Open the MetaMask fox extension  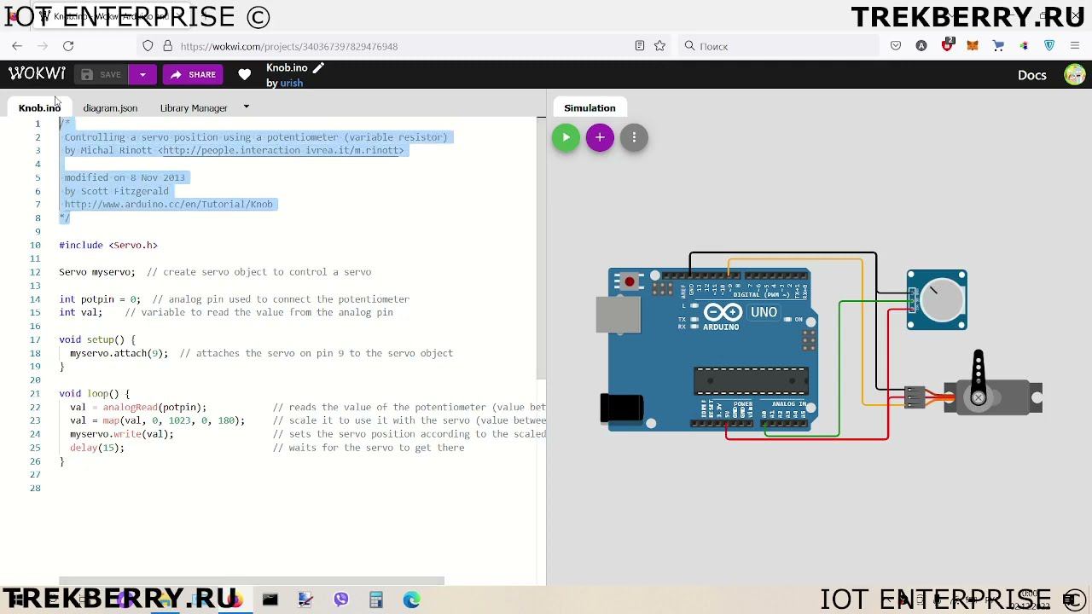pos(973,46)
